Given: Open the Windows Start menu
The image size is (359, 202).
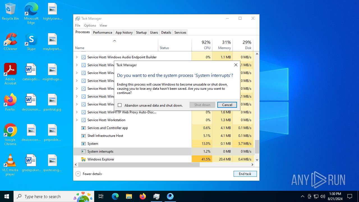Looking at the screenshot, I should (x=7, y=196).
